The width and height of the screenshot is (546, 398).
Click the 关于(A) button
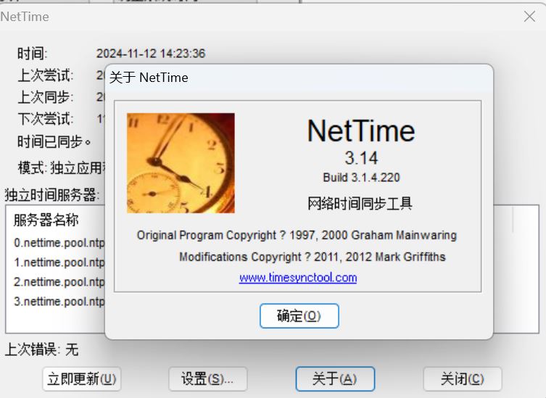(x=334, y=378)
